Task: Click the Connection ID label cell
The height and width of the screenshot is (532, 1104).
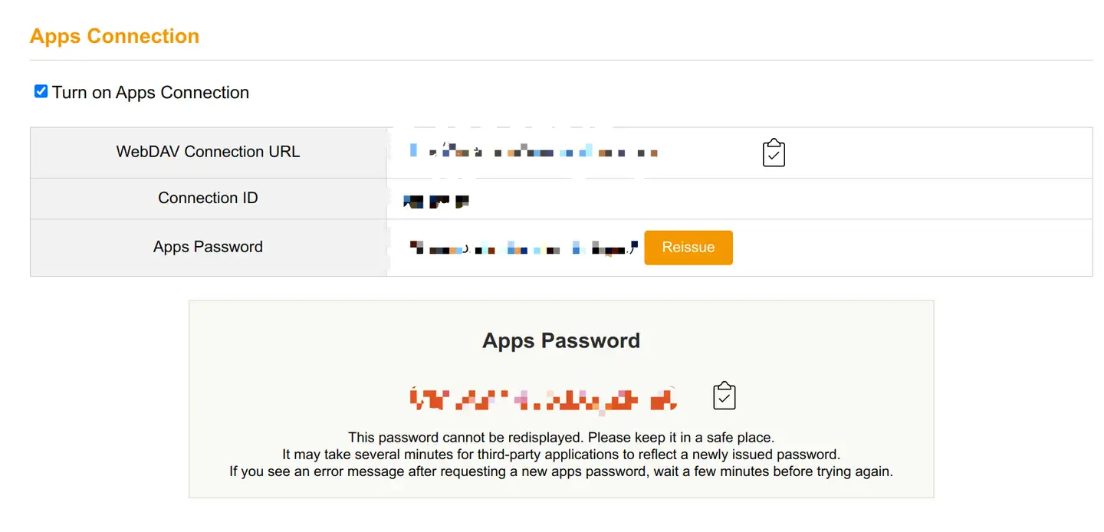Action: pos(208,198)
